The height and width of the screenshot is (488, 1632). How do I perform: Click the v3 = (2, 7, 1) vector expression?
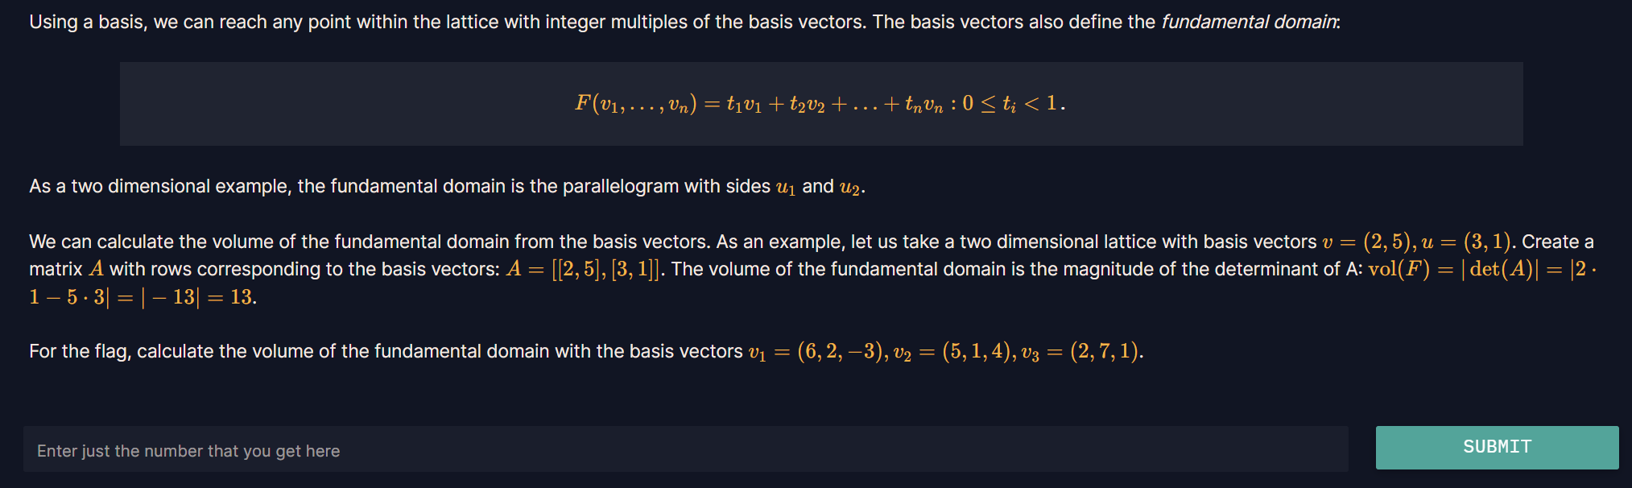(x=1080, y=352)
